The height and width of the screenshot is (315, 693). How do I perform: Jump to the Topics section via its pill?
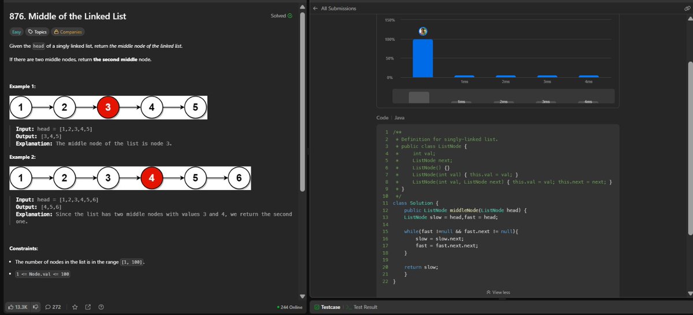click(x=37, y=32)
